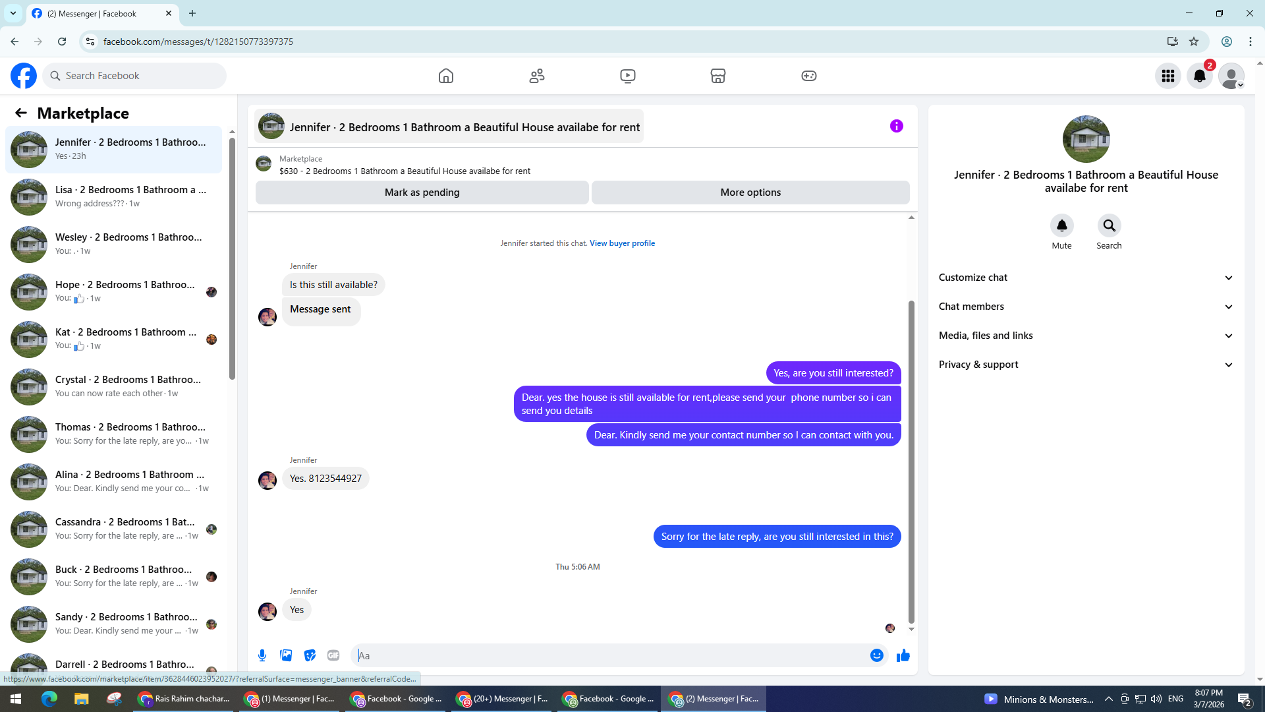Click the browser address bar URL
This screenshot has height=712, width=1265.
click(198, 42)
